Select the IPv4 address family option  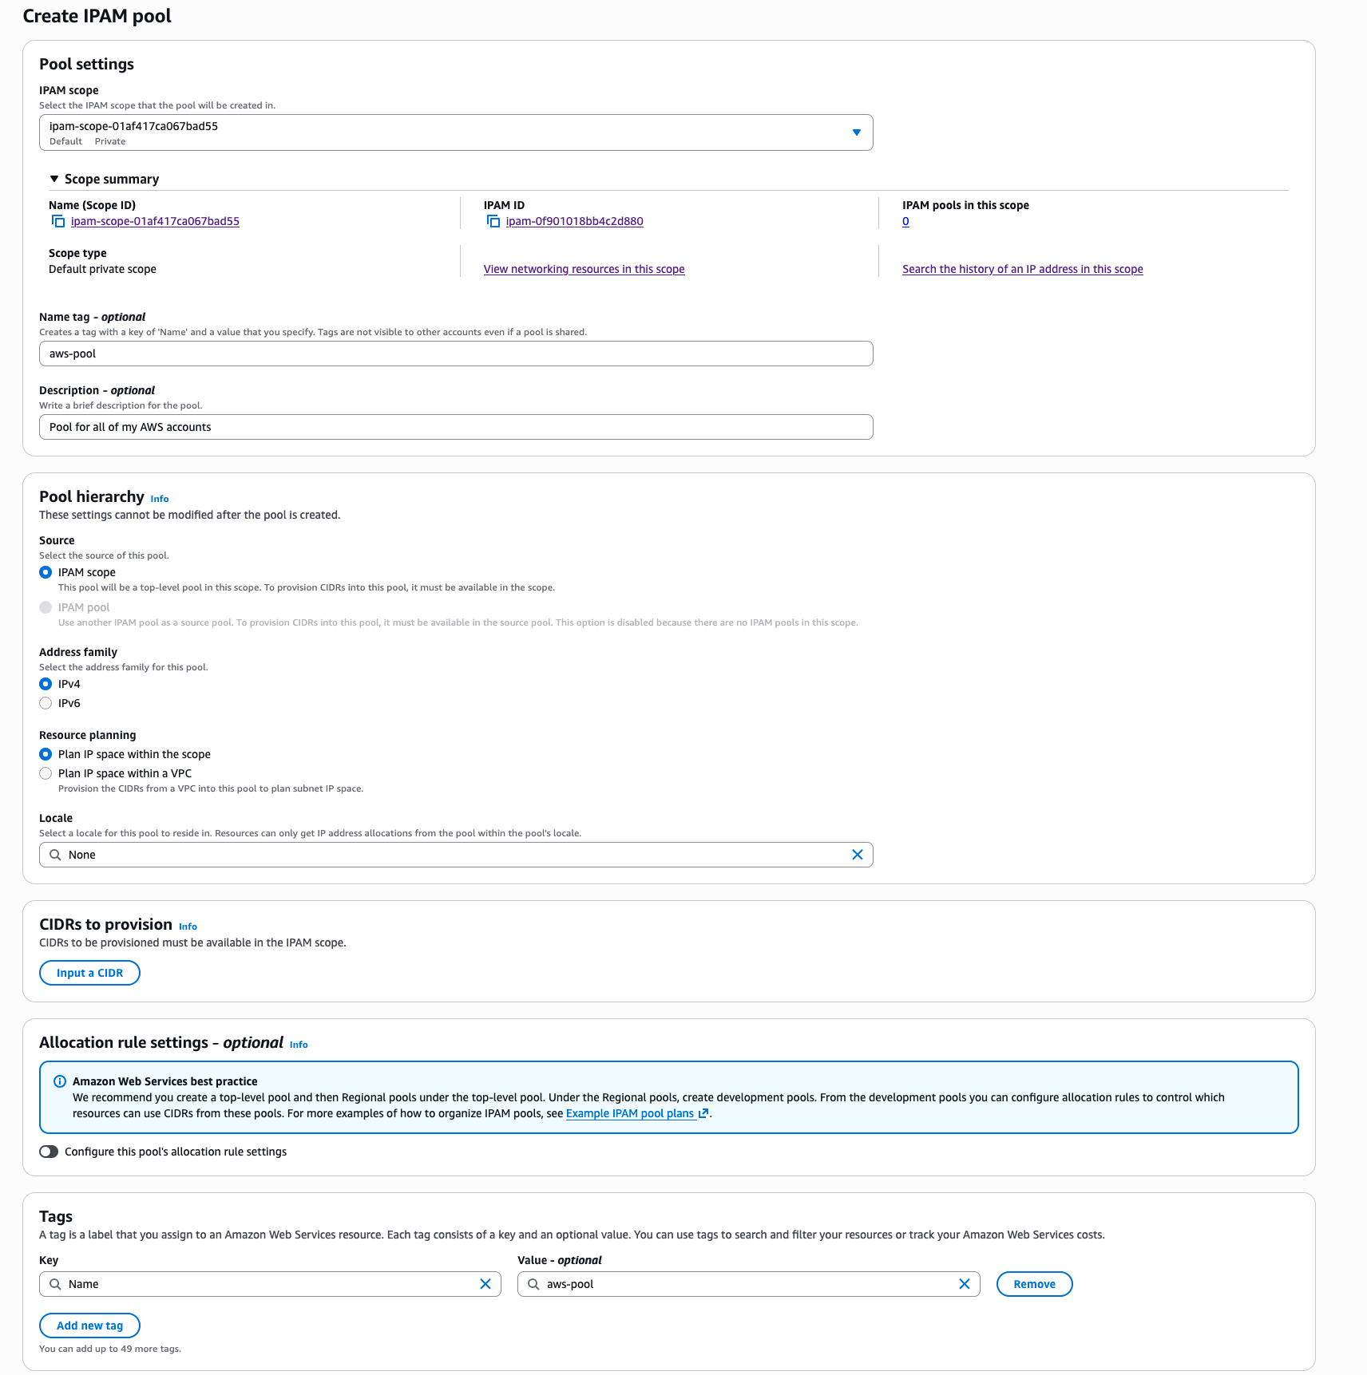46,684
